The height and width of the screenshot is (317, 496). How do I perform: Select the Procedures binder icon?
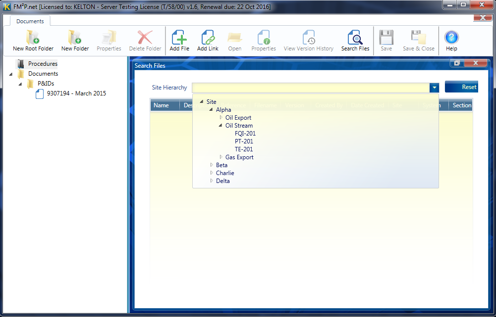coord(21,64)
